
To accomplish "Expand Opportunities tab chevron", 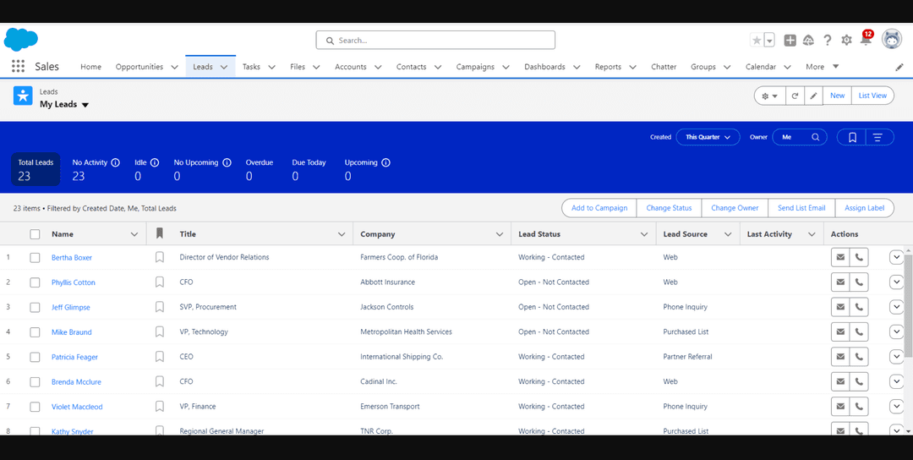I will (x=175, y=67).
